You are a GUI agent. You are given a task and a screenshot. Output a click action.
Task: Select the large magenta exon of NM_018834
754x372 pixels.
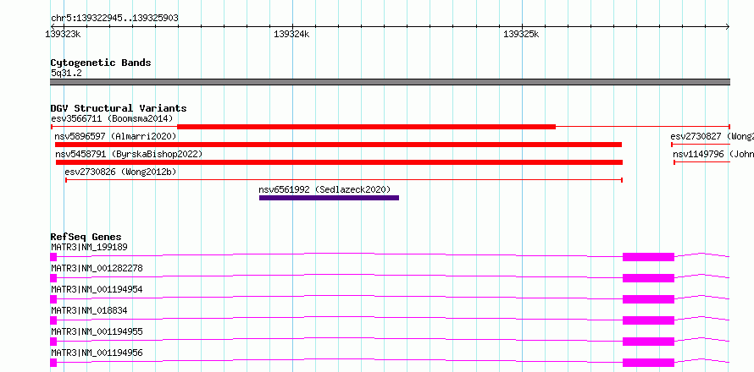pos(648,320)
